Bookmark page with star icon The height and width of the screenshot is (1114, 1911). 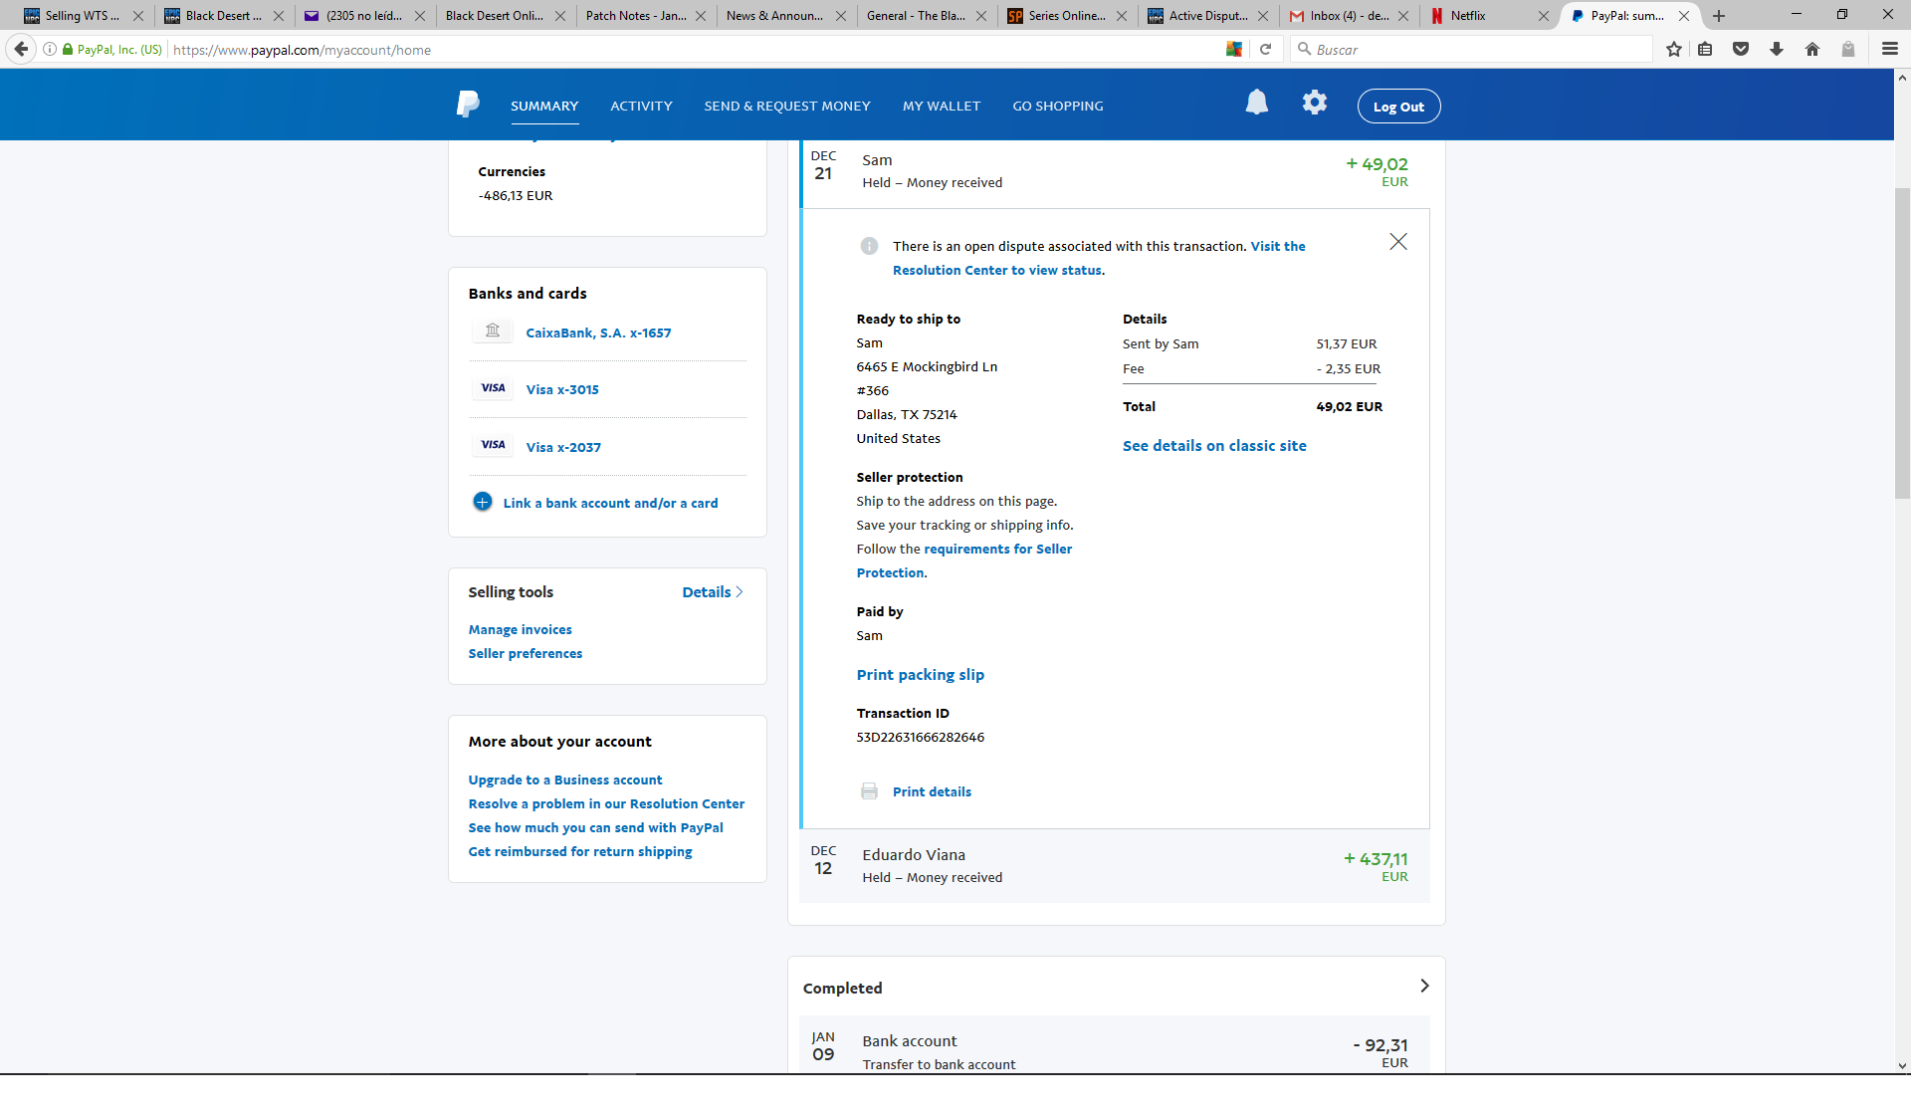1674,49
